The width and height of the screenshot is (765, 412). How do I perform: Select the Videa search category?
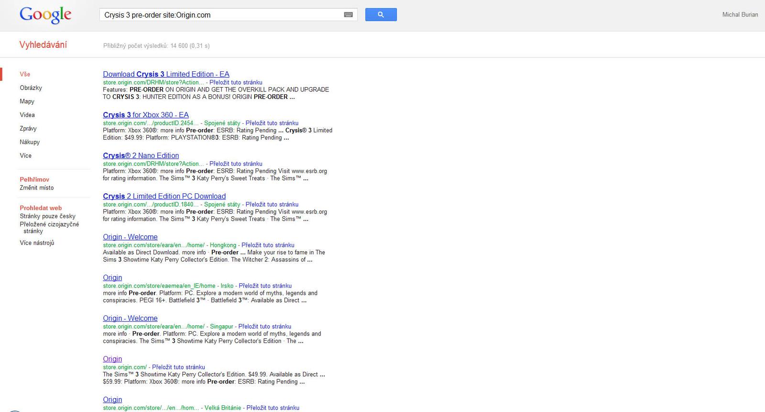coord(27,115)
